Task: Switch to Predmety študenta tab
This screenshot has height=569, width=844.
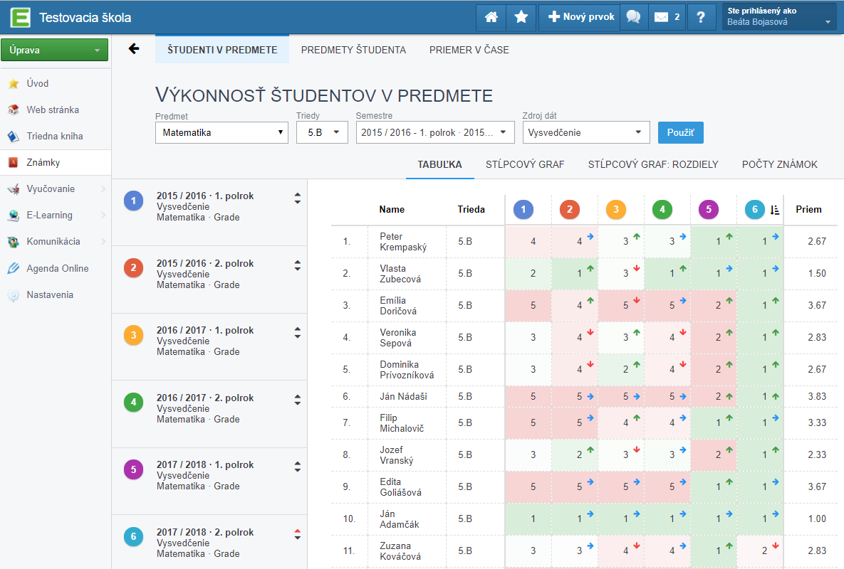Action: 354,50
